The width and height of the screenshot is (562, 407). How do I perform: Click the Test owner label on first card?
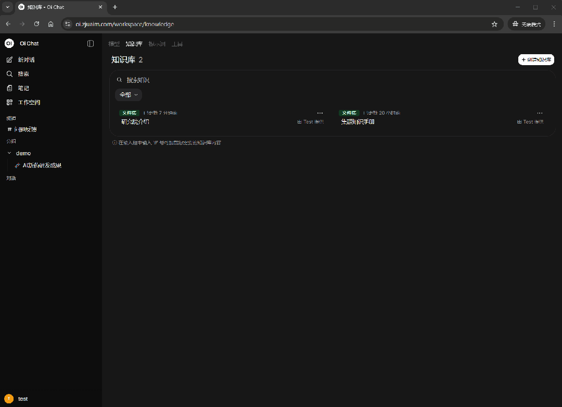coord(310,122)
